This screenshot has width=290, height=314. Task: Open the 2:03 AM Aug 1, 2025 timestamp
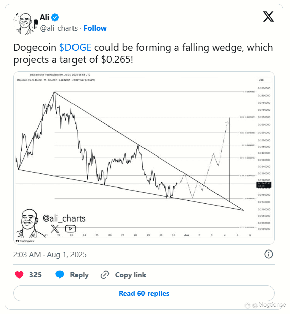[50, 255]
